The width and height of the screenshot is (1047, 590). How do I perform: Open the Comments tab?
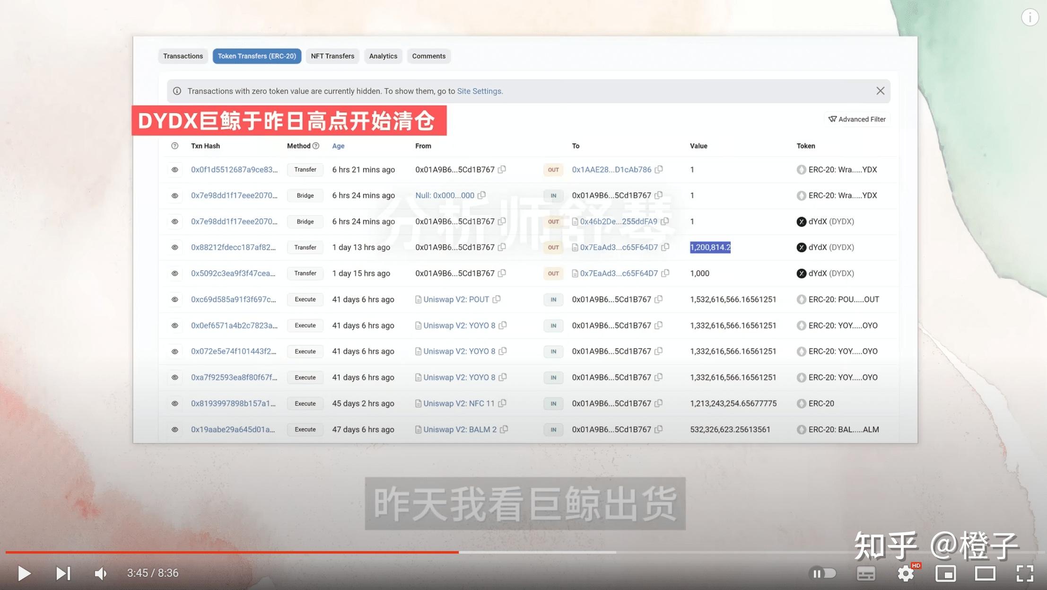pos(429,56)
